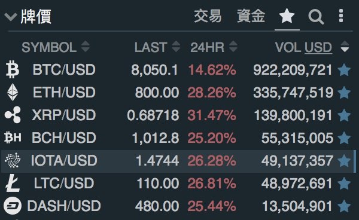359x220 pixels.
Task: Click the Ethereum diamond icon
Action: pos(13,92)
